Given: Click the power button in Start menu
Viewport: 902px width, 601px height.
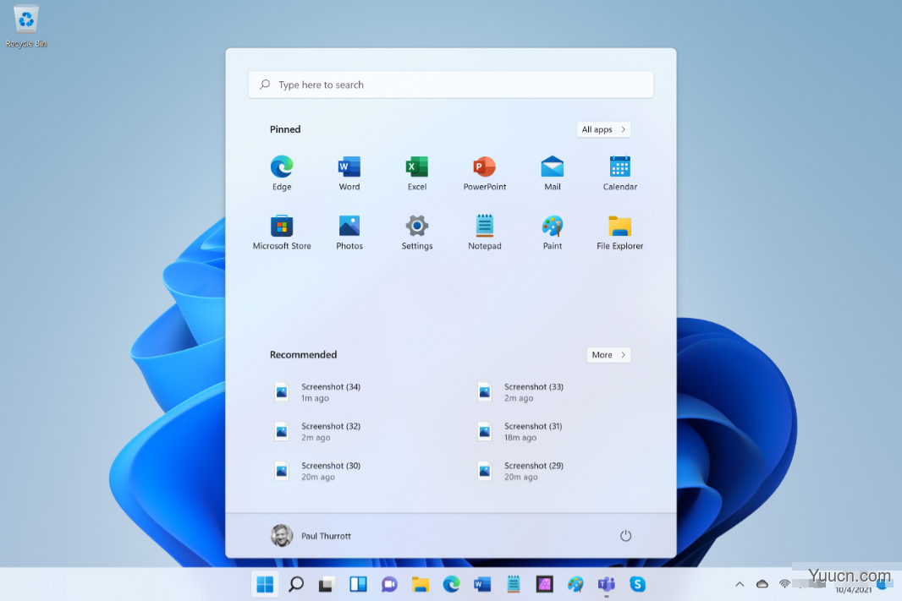Looking at the screenshot, I should click(x=625, y=536).
